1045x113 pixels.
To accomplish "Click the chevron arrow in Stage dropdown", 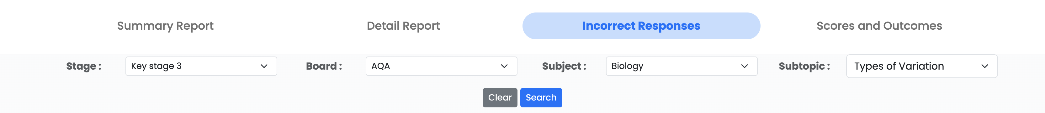I will pyautogui.click(x=264, y=66).
